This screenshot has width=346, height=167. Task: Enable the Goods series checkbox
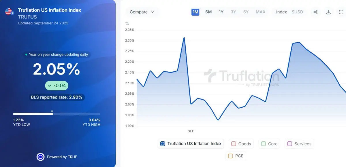point(234,144)
